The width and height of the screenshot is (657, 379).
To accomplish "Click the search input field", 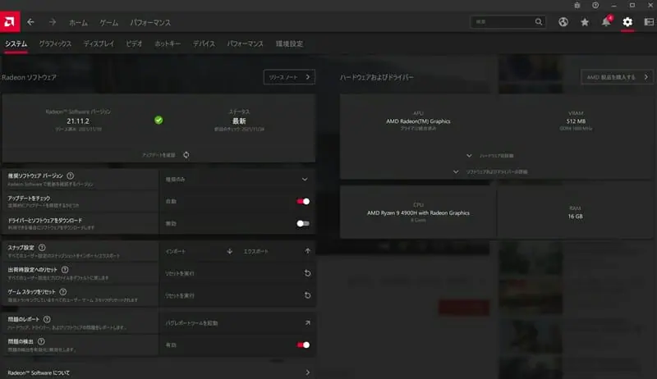I will [503, 21].
